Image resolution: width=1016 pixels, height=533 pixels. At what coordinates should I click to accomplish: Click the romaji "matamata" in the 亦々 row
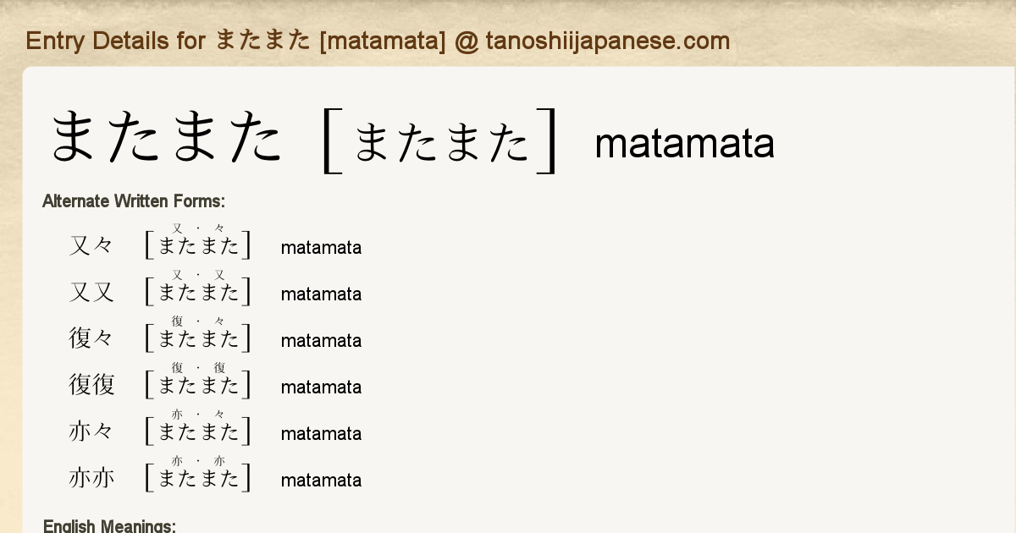[321, 434]
